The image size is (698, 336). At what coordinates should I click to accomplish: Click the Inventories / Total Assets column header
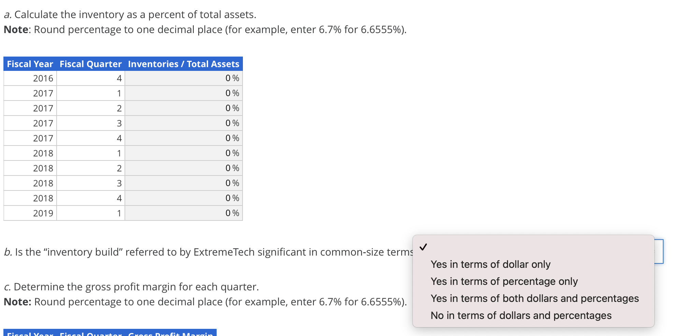click(184, 64)
